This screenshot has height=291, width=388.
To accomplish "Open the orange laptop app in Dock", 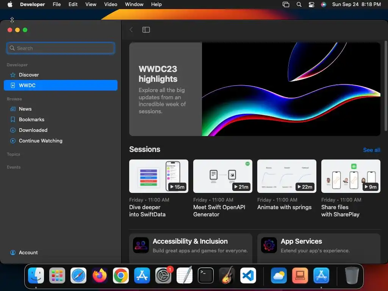I will 300,275.
